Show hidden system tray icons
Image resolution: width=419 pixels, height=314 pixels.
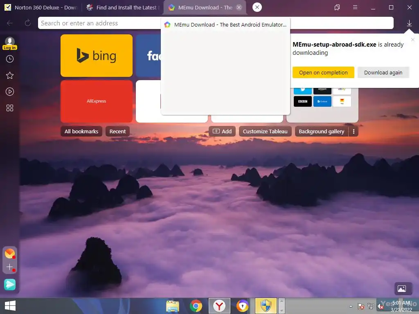351,306
